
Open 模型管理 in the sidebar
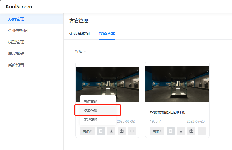[x=16, y=42]
